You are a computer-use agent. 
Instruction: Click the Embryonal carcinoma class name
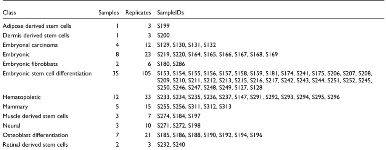tap(30, 45)
